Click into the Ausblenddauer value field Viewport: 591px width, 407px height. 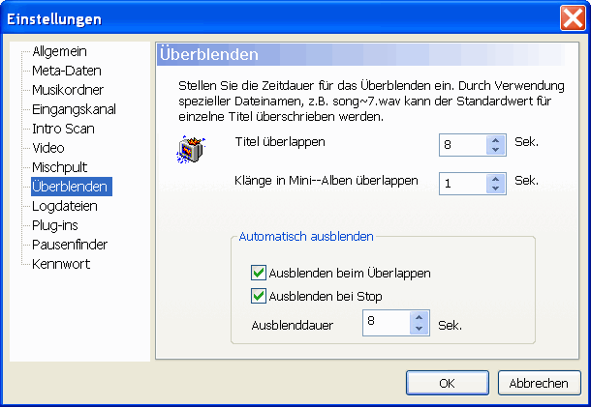coord(385,323)
